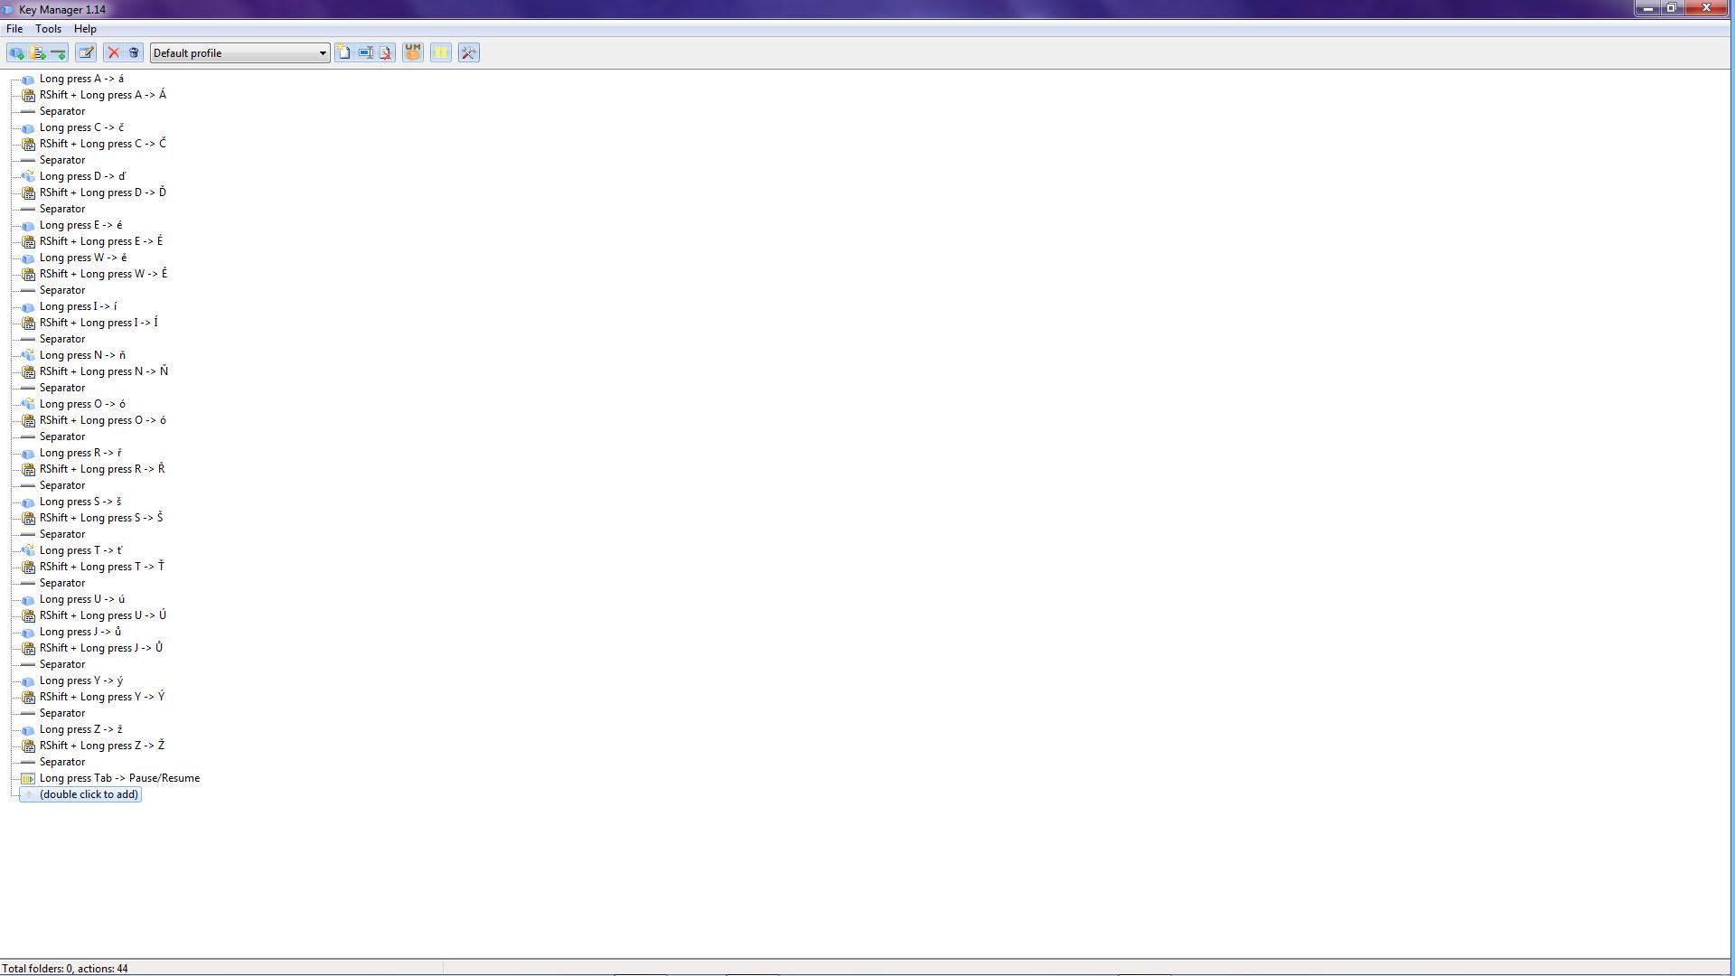Toggle action for Long press Tab -> Pause/Resume

(27, 777)
